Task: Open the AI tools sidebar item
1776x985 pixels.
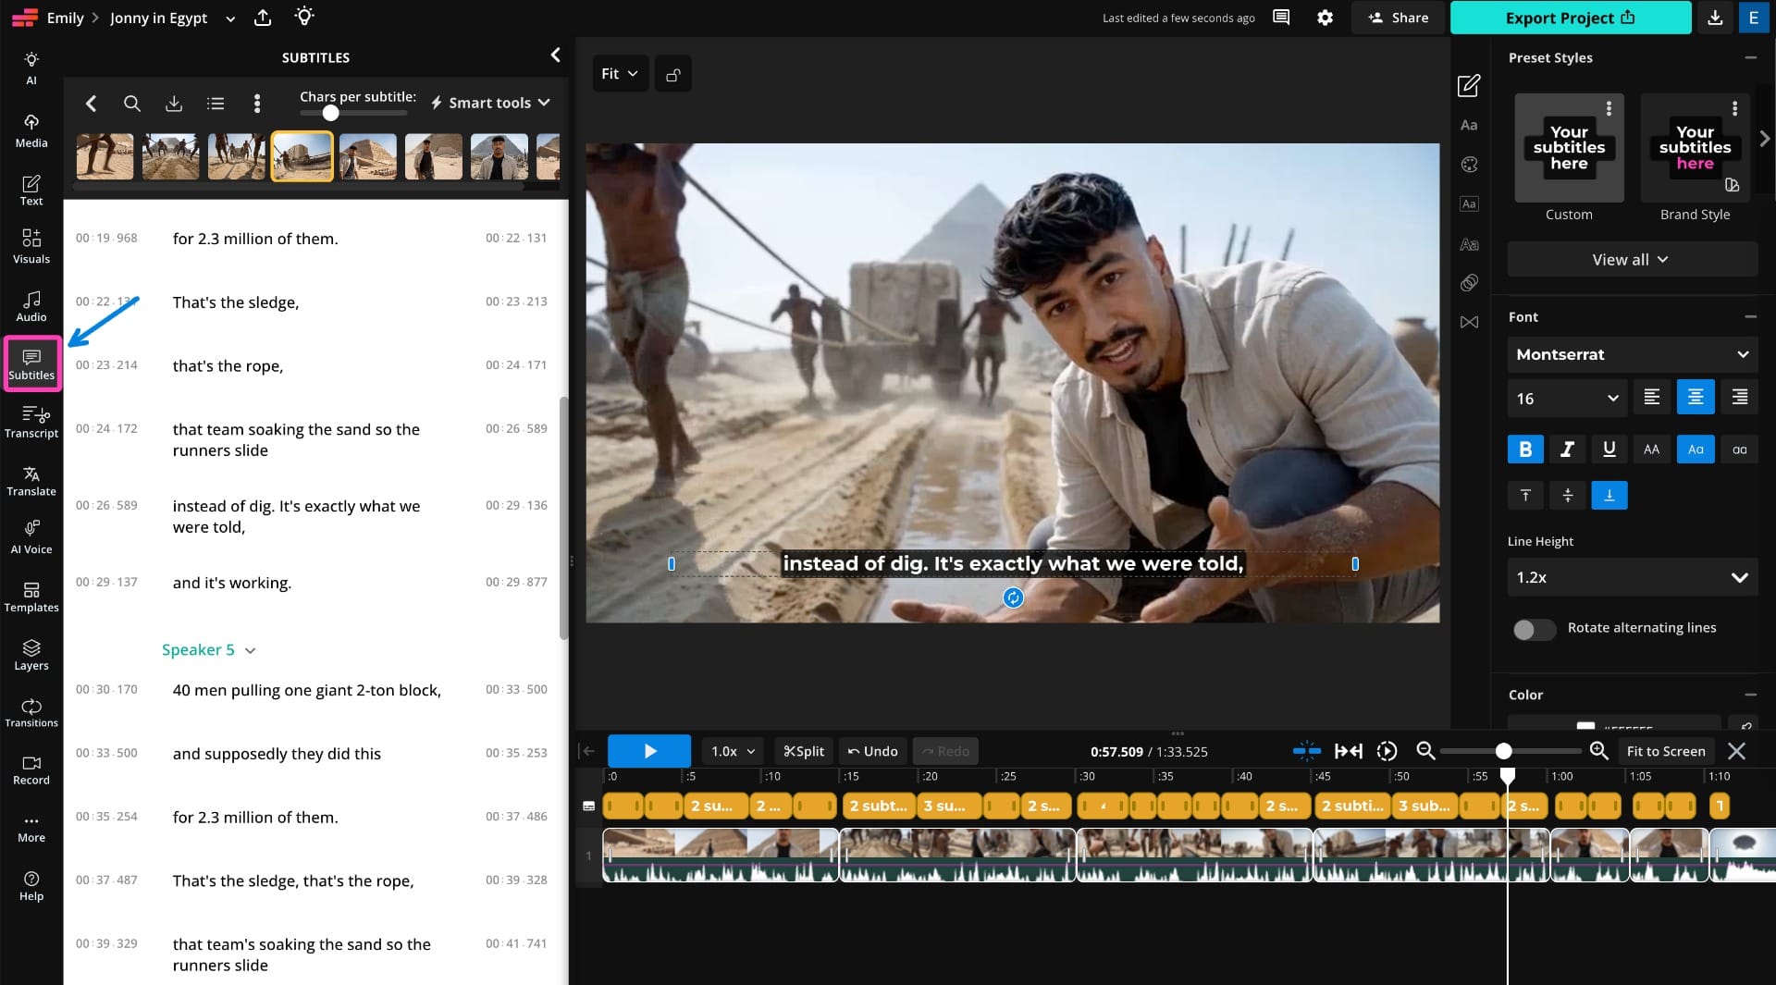Action: 31,68
